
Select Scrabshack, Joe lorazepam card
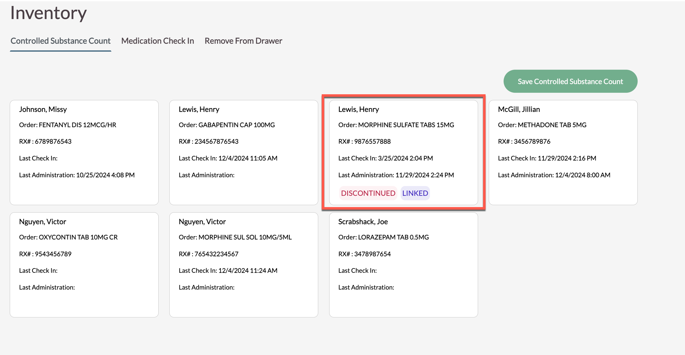point(403,264)
